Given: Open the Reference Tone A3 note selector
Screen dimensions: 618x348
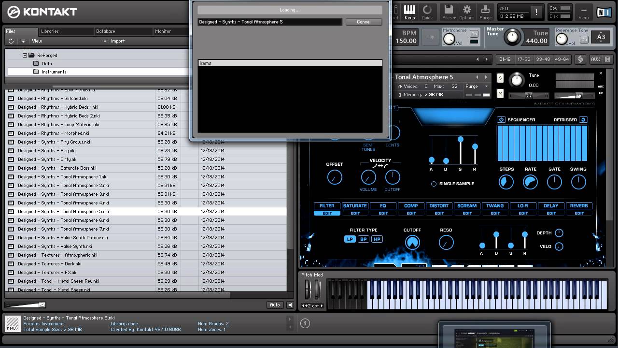Looking at the screenshot, I should [601, 37].
